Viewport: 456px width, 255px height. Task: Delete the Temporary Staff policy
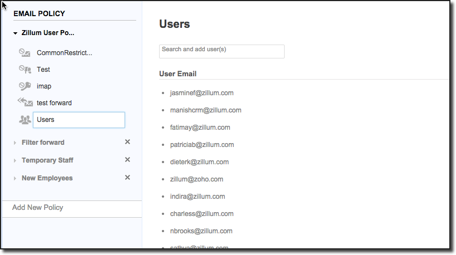pos(127,160)
